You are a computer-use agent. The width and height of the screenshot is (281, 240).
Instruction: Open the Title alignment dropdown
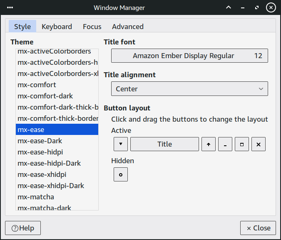pos(189,89)
